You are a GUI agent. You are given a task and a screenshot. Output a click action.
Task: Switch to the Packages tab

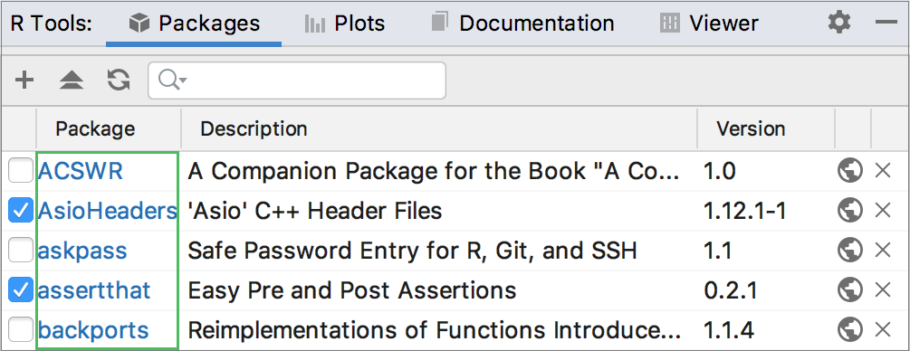[x=194, y=24]
